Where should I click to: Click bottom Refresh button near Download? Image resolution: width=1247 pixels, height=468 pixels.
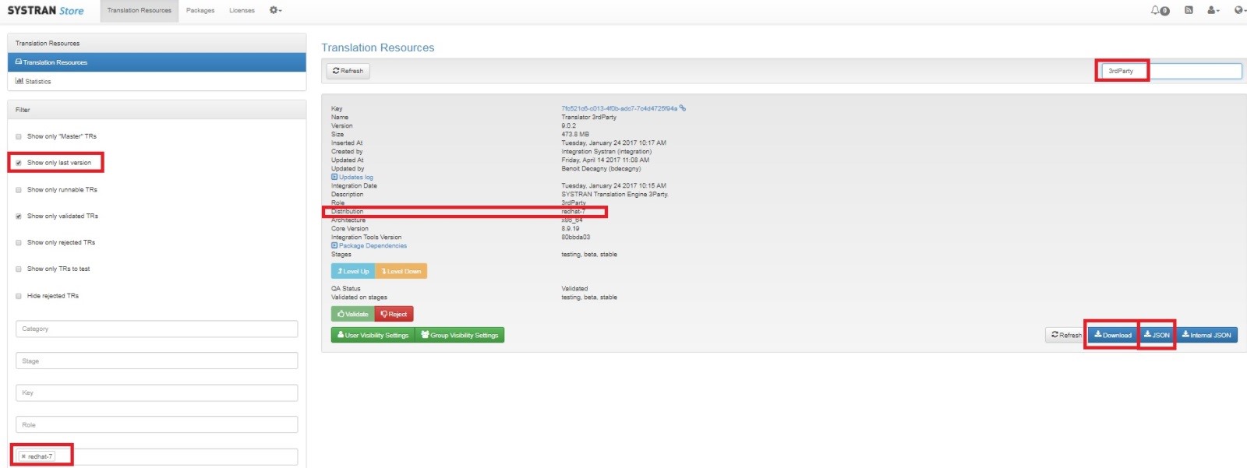click(1065, 335)
